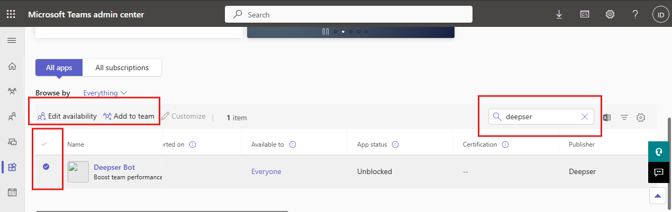Open the column settings gear icon
This screenshot has height=212, width=672.
coord(641,117)
